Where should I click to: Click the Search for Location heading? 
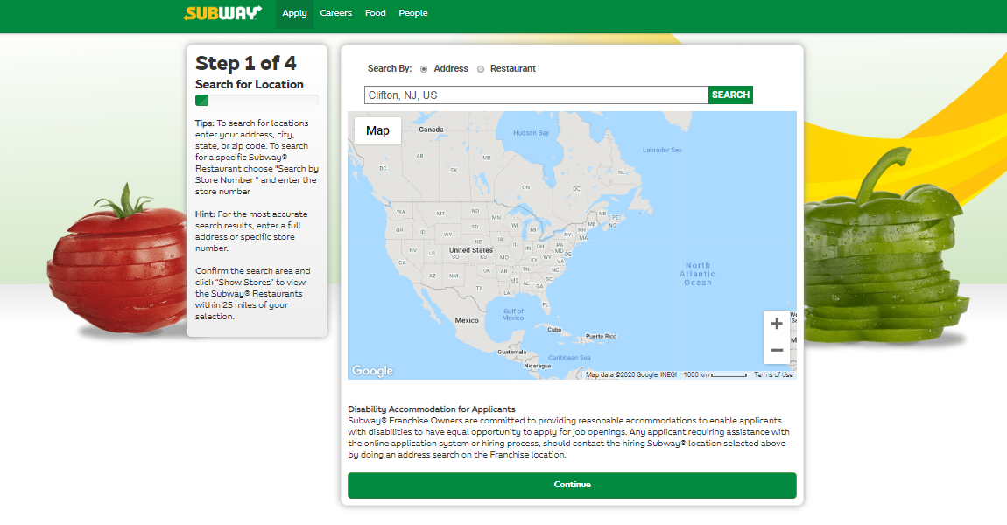click(250, 84)
